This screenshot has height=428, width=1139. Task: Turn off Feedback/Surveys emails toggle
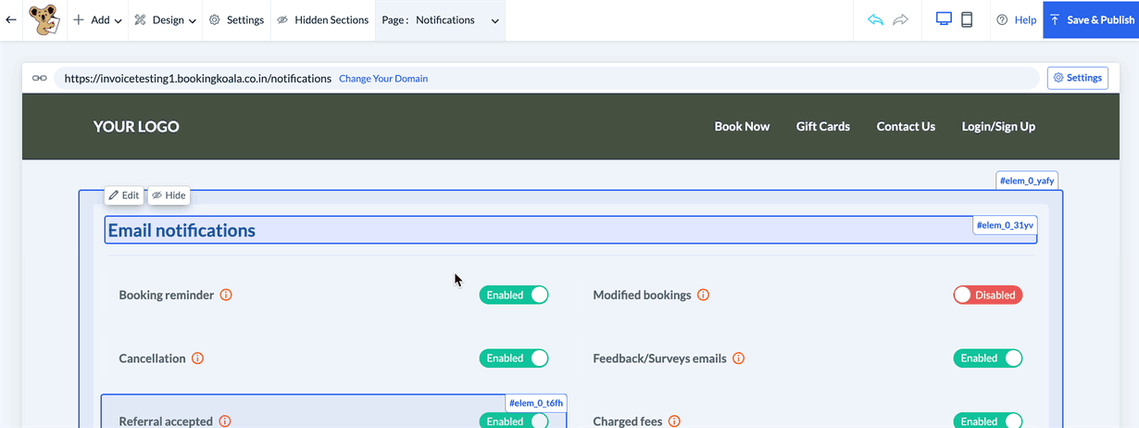coord(987,359)
